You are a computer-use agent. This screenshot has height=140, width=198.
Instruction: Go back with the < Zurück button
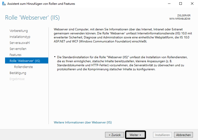(x=115, y=135)
